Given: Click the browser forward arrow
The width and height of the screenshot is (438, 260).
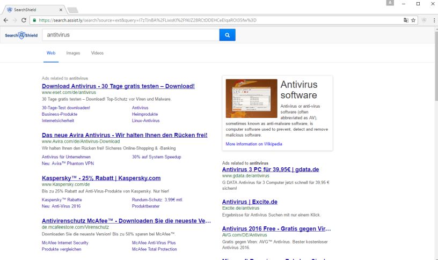Looking at the screenshot, I should (15, 20).
